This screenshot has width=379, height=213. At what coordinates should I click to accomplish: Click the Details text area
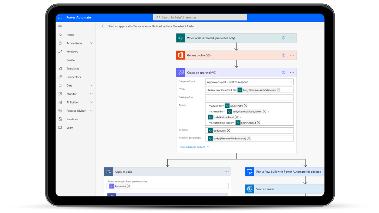coord(249,114)
